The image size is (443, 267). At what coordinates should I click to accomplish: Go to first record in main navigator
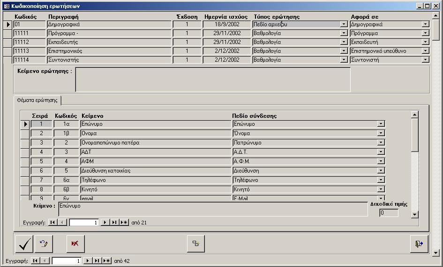[x=35, y=261]
